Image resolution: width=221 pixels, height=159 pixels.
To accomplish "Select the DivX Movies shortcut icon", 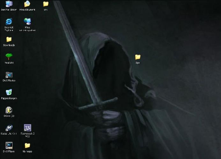I will pyautogui.click(x=9, y=75).
